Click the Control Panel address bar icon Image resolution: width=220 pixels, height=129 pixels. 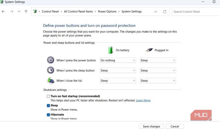[35, 12]
